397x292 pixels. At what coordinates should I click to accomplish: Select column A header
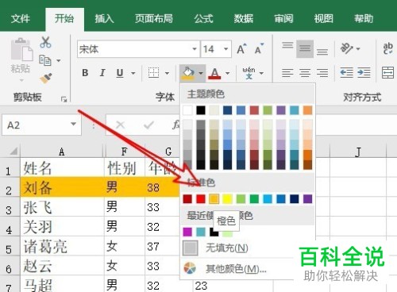tap(62, 152)
